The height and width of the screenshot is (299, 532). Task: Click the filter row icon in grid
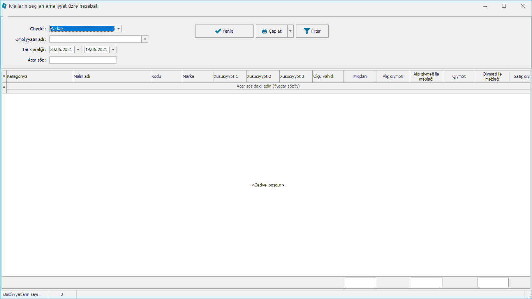[4, 88]
